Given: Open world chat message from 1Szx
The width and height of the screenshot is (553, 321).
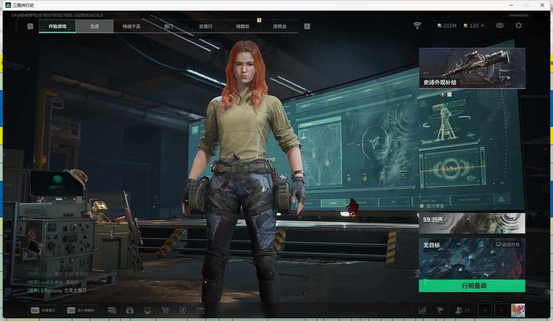Looking at the screenshot, I should pyautogui.click(x=58, y=274).
